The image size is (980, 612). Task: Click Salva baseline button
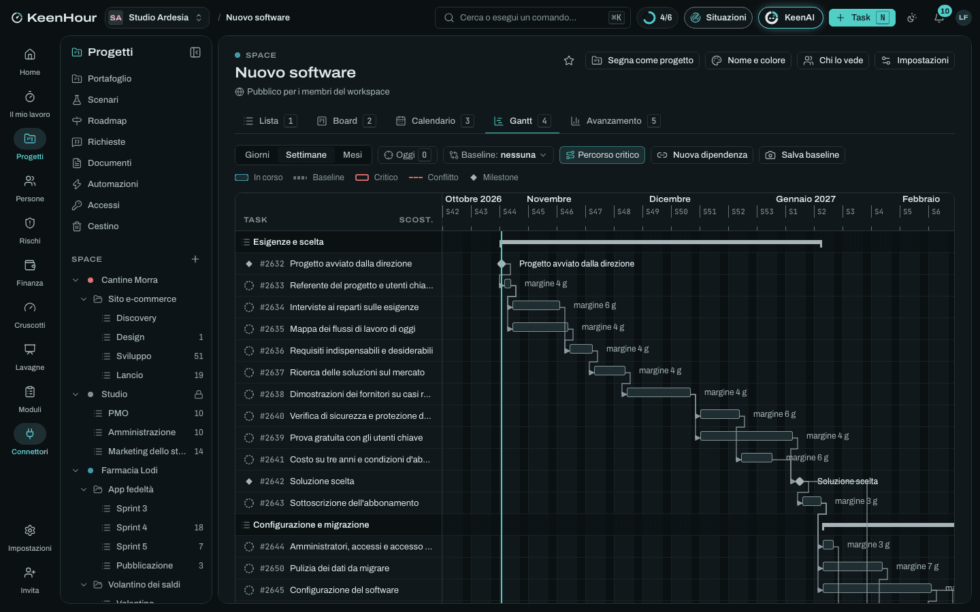pos(802,155)
